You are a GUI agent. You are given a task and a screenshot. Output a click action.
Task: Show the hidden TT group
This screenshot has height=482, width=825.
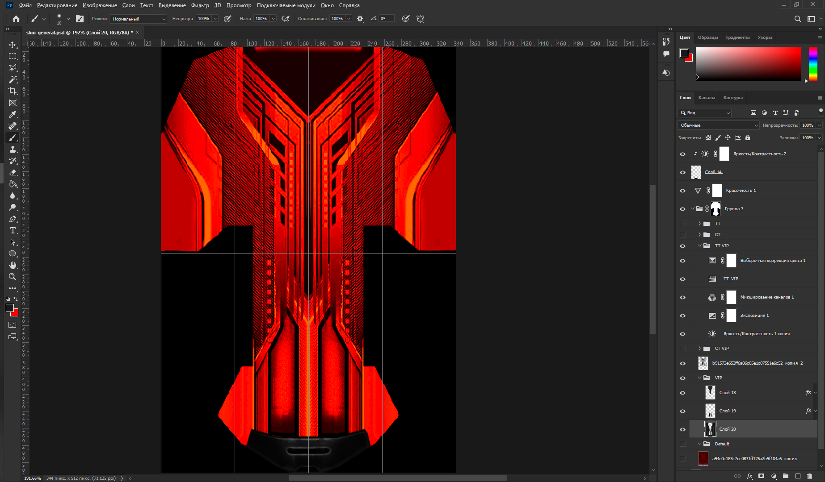click(x=682, y=224)
